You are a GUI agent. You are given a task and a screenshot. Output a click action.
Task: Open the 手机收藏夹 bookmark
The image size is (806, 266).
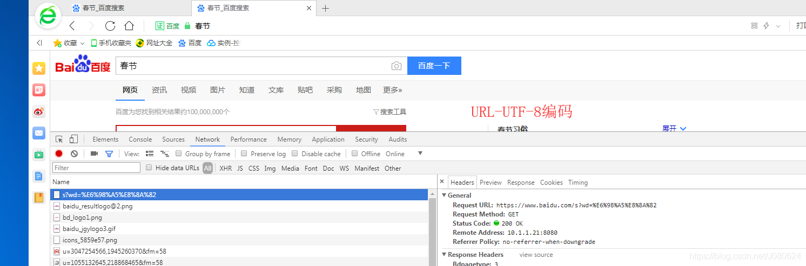111,43
